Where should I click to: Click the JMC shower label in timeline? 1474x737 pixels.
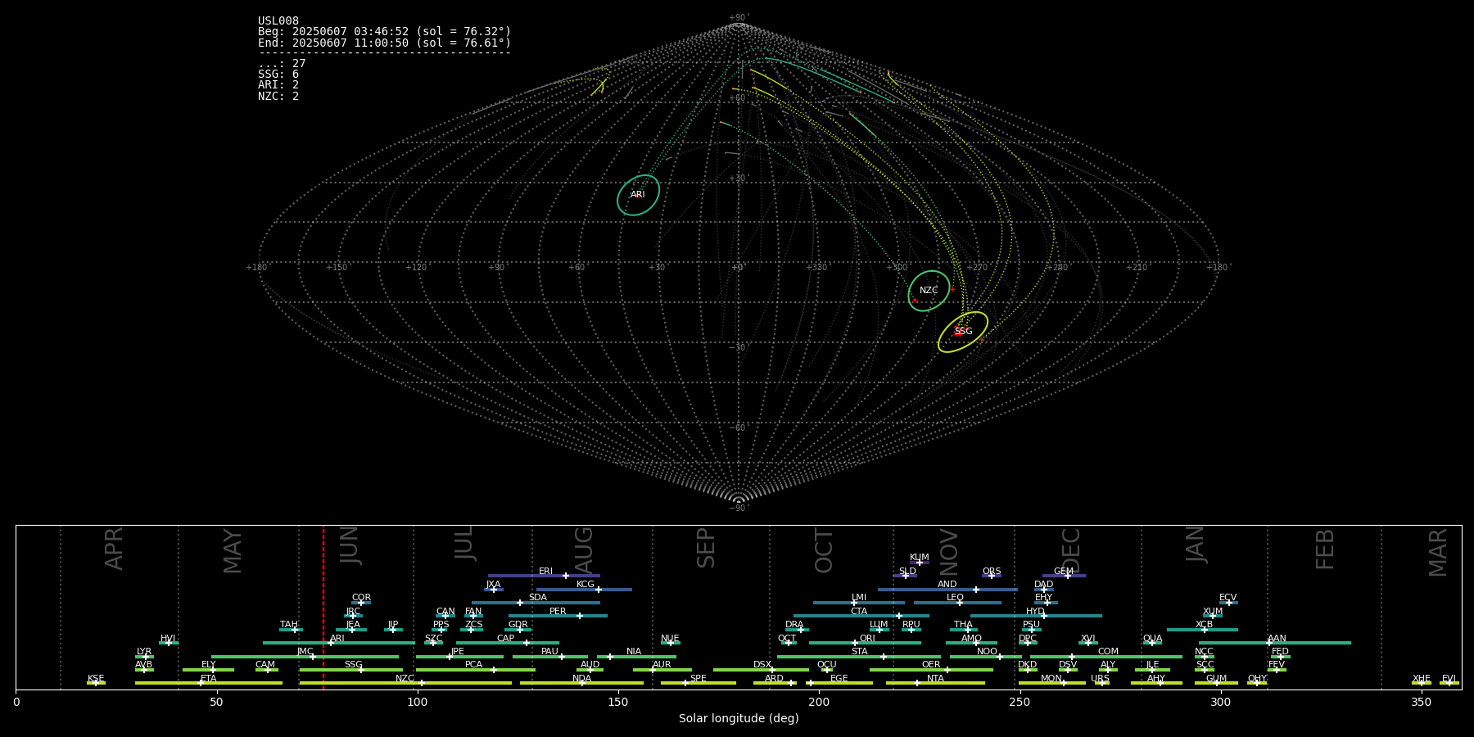coord(305,652)
